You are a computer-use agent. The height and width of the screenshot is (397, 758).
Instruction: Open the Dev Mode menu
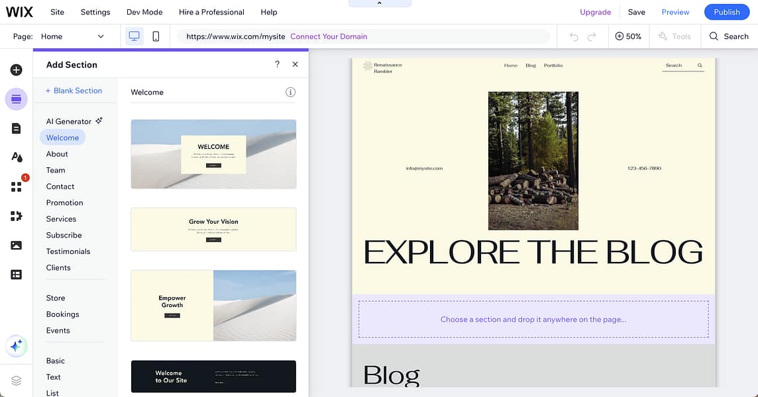[144, 12]
